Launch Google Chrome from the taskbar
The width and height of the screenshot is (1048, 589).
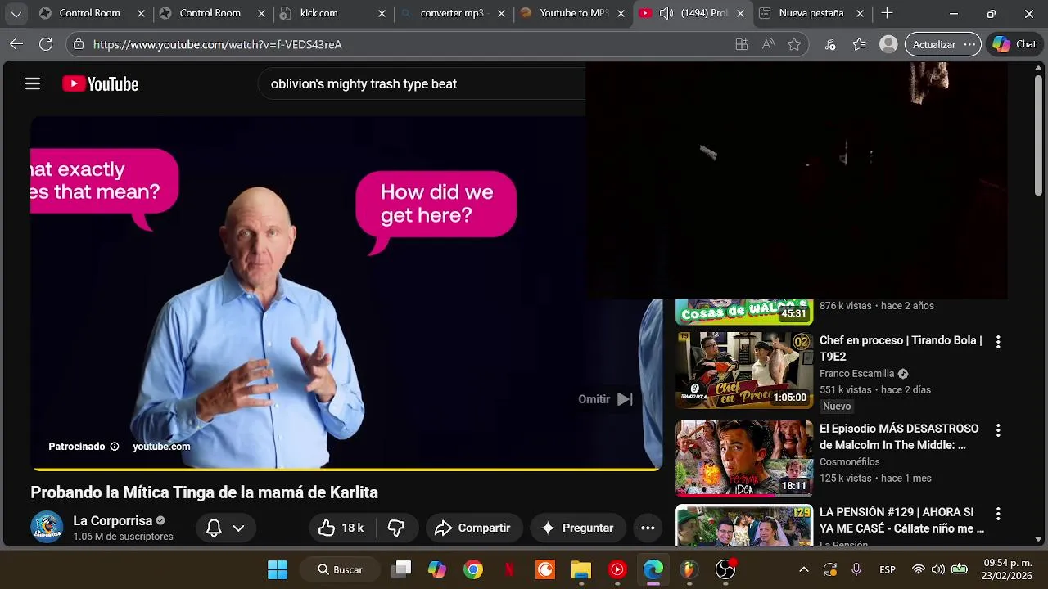473,569
